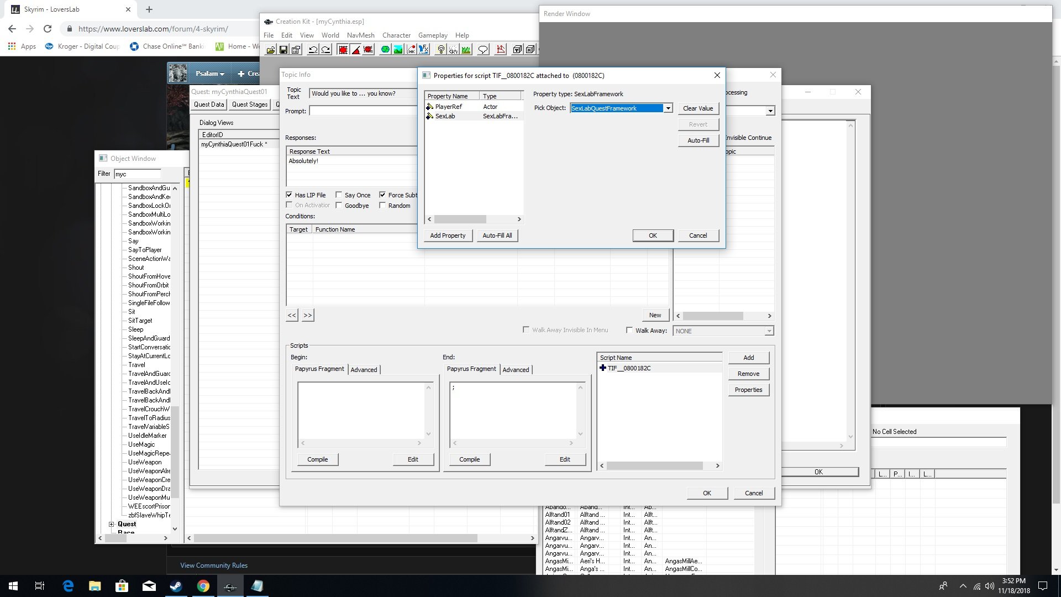Toggle lights with the lightbulb toolbar icon

[441, 49]
